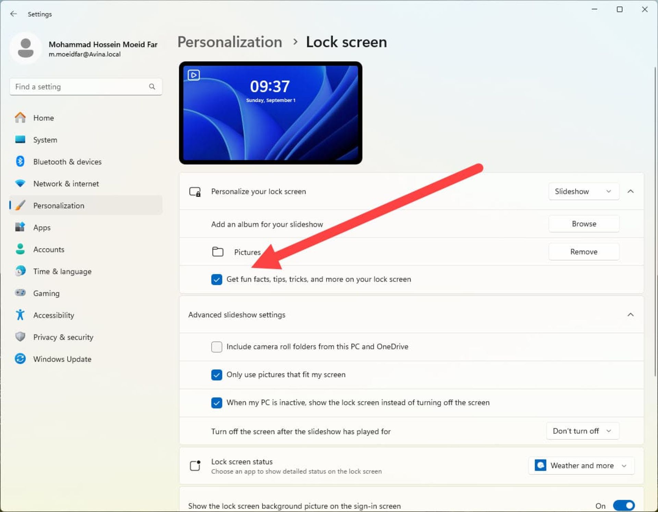
Task: Turn off sign-in screen background picture toggle
Action: [x=623, y=505]
